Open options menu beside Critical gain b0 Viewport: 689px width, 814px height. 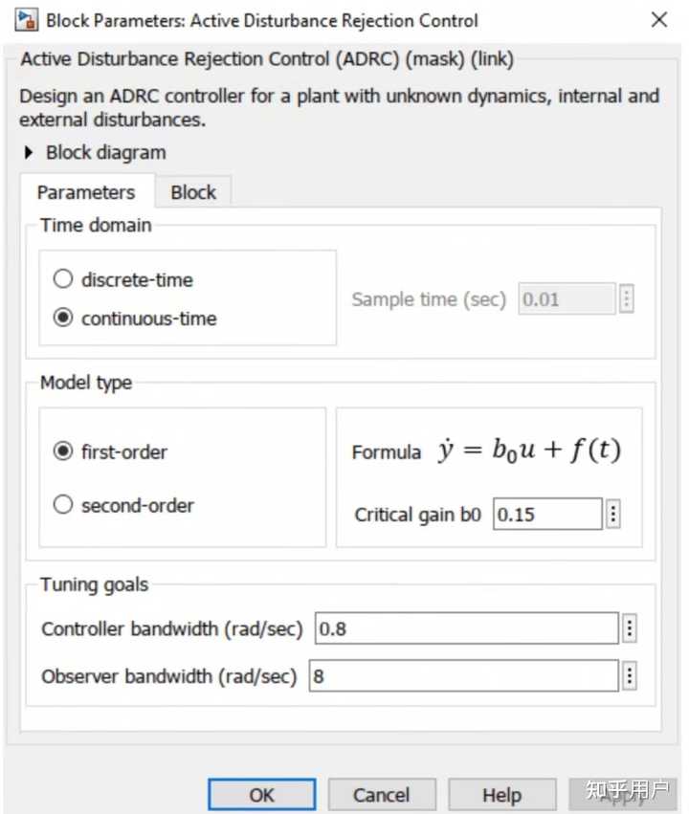pos(613,515)
